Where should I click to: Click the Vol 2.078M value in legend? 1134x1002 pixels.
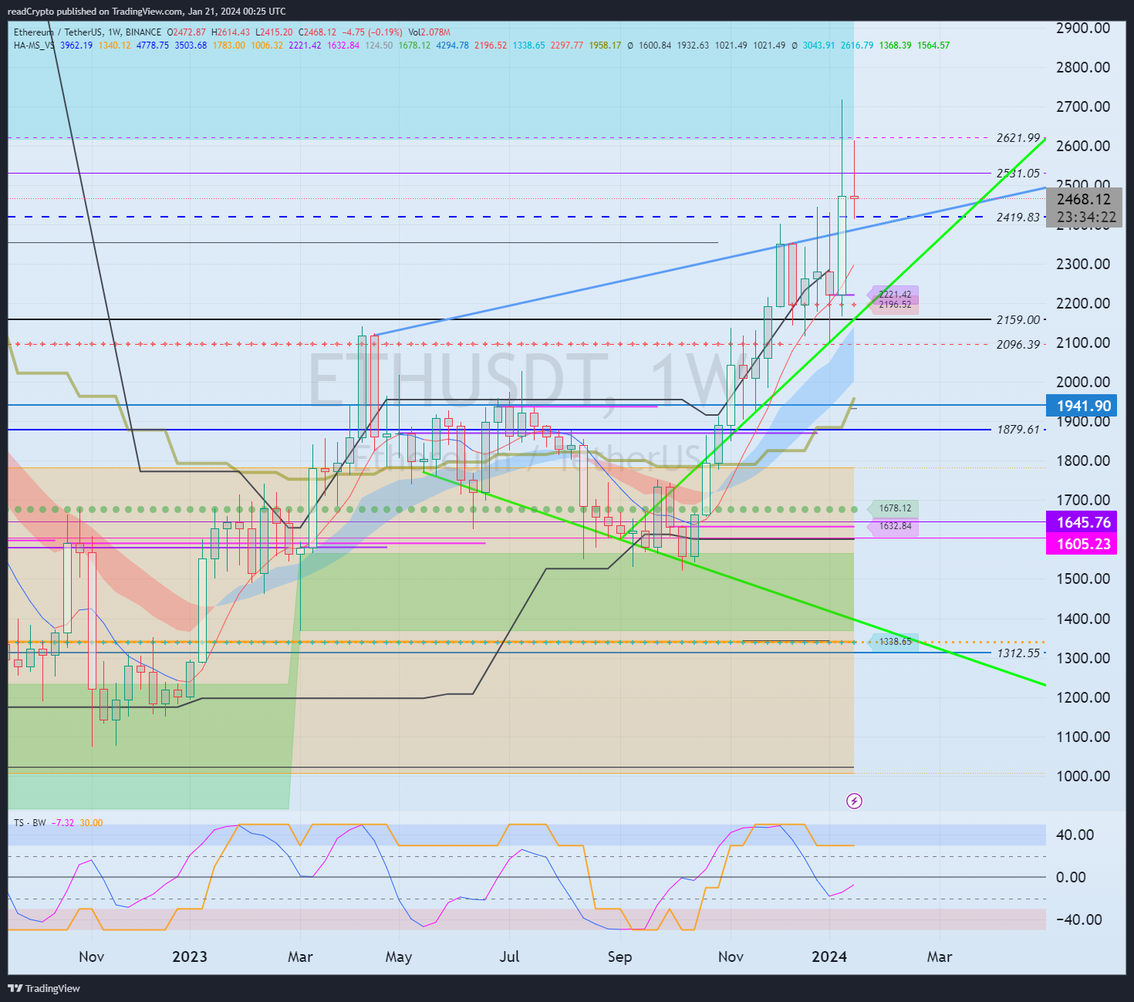pyautogui.click(x=430, y=32)
